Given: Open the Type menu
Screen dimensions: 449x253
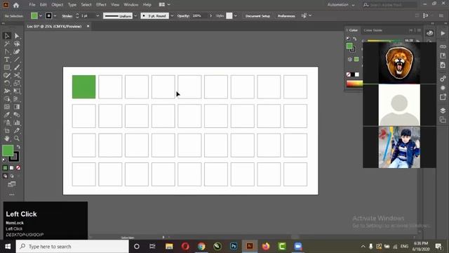Looking at the screenshot, I should [x=72, y=5].
